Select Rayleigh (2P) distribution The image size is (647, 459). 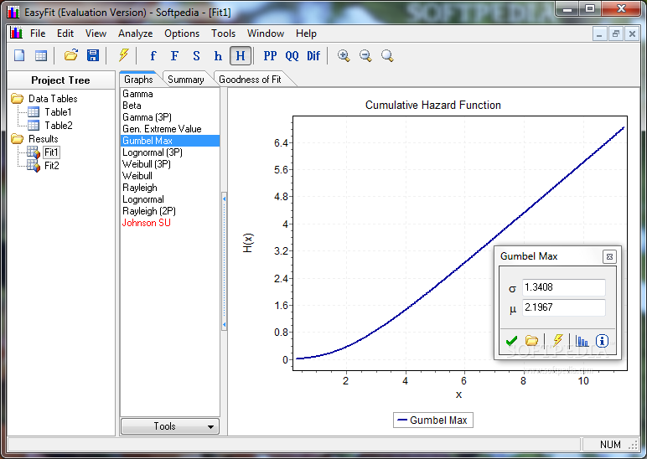pyautogui.click(x=169, y=211)
